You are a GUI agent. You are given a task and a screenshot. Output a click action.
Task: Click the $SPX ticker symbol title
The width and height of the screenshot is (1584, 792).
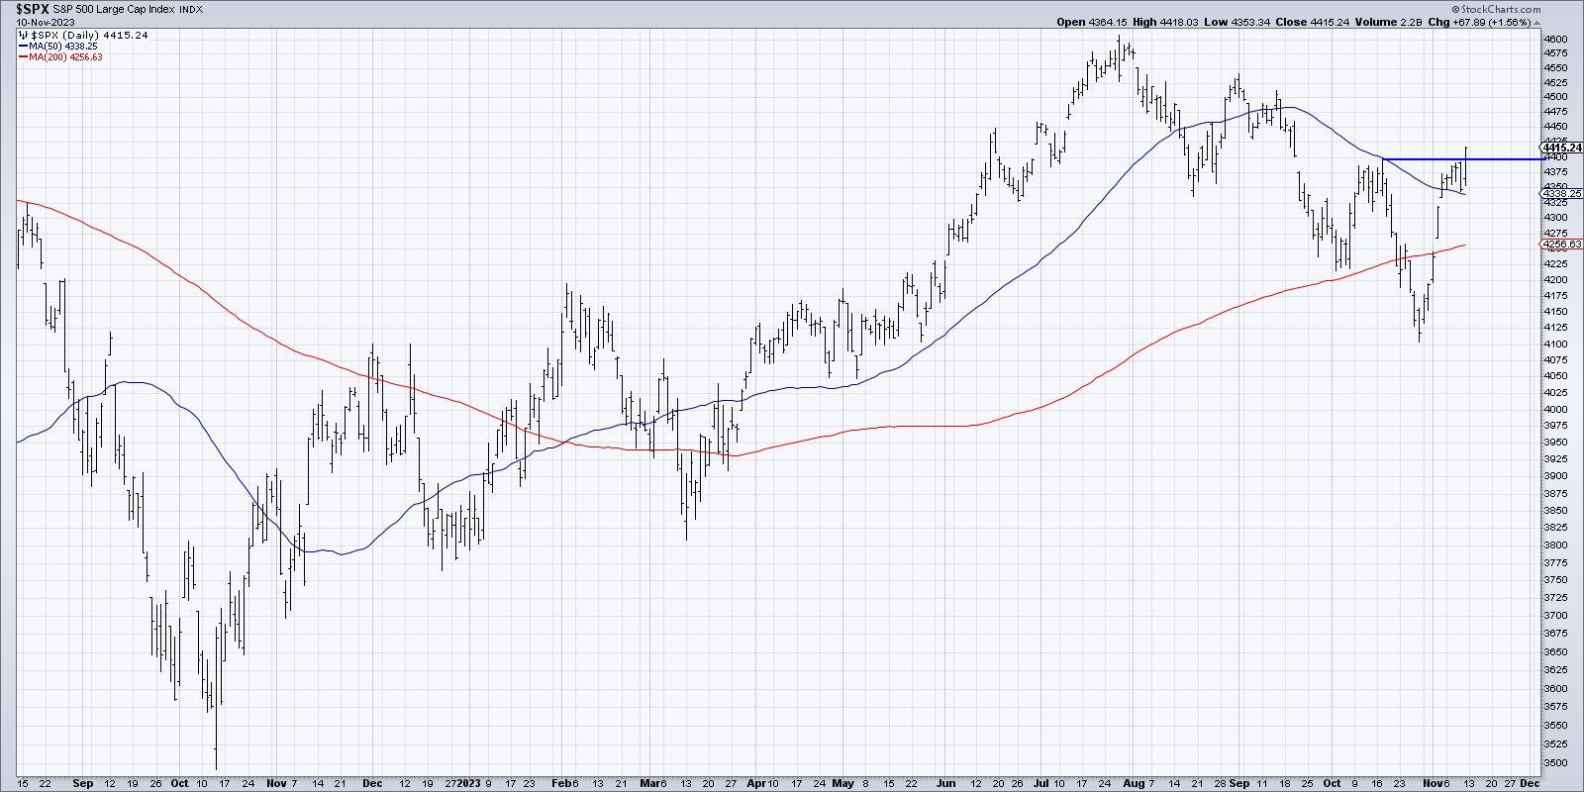[35, 9]
